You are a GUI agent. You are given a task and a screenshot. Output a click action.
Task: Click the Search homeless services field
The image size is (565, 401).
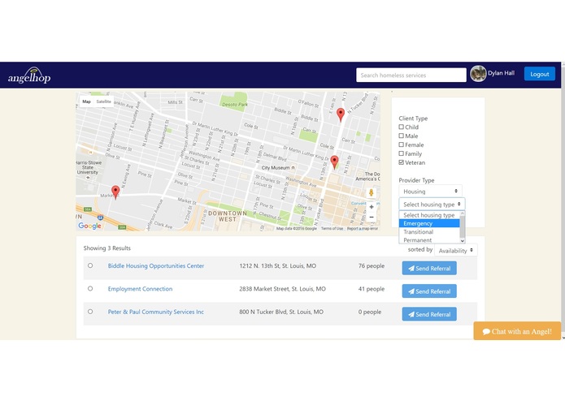[x=411, y=75]
